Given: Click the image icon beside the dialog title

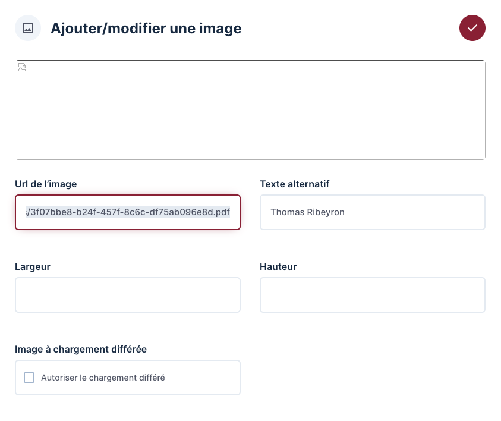Looking at the screenshot, I should (x=28, y=28).
